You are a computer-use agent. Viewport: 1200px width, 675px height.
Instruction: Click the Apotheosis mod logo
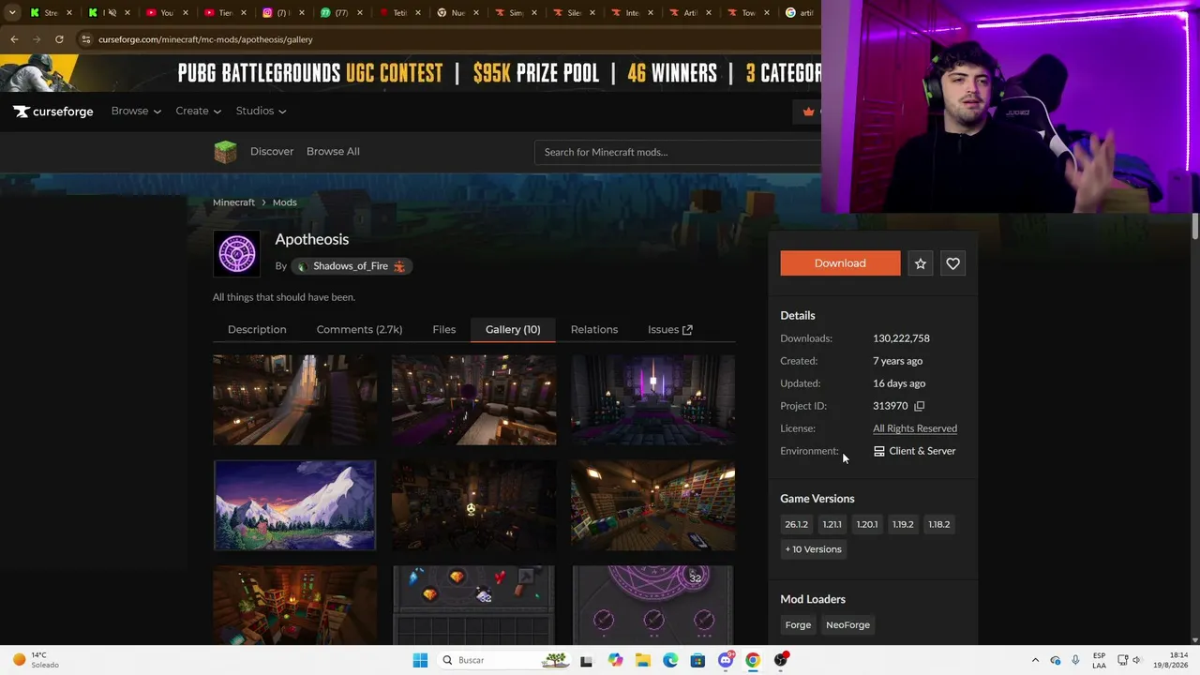click(237, 254)
